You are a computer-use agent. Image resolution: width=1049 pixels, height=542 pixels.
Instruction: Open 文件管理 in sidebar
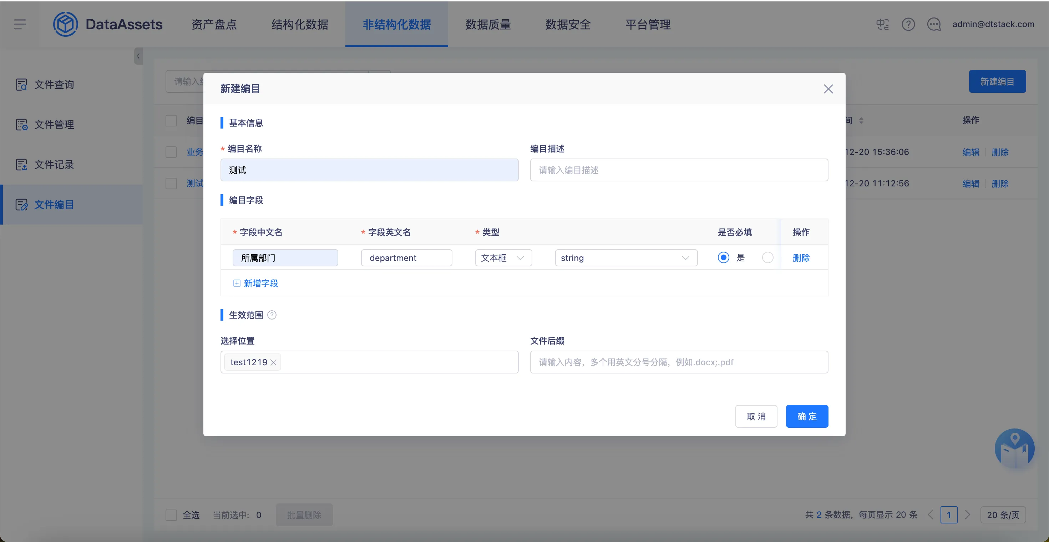(x=54, y=125)
